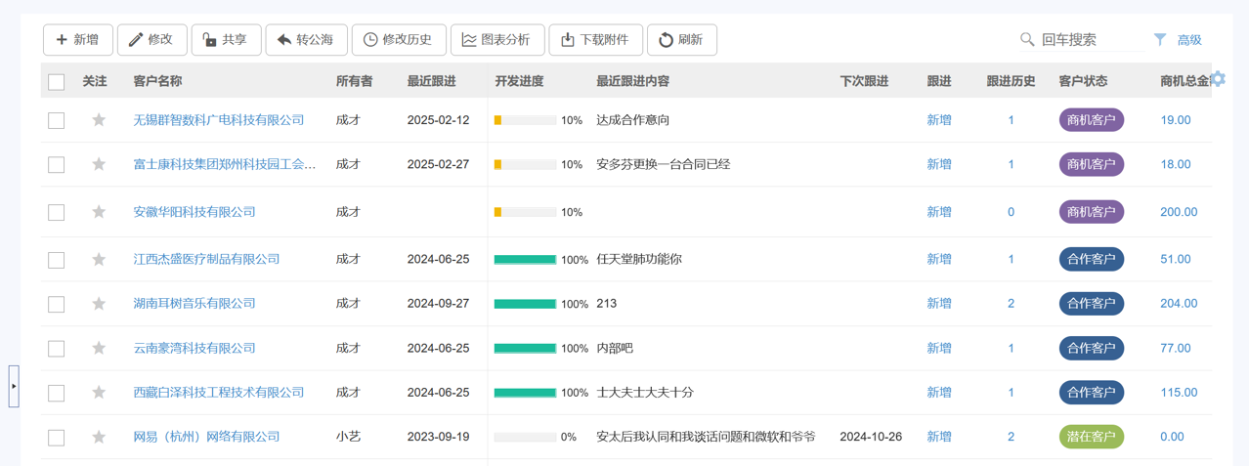Click 下载附件 download attachments button
This screenshot has height=466, width=1249.
[x=595, y=40]
